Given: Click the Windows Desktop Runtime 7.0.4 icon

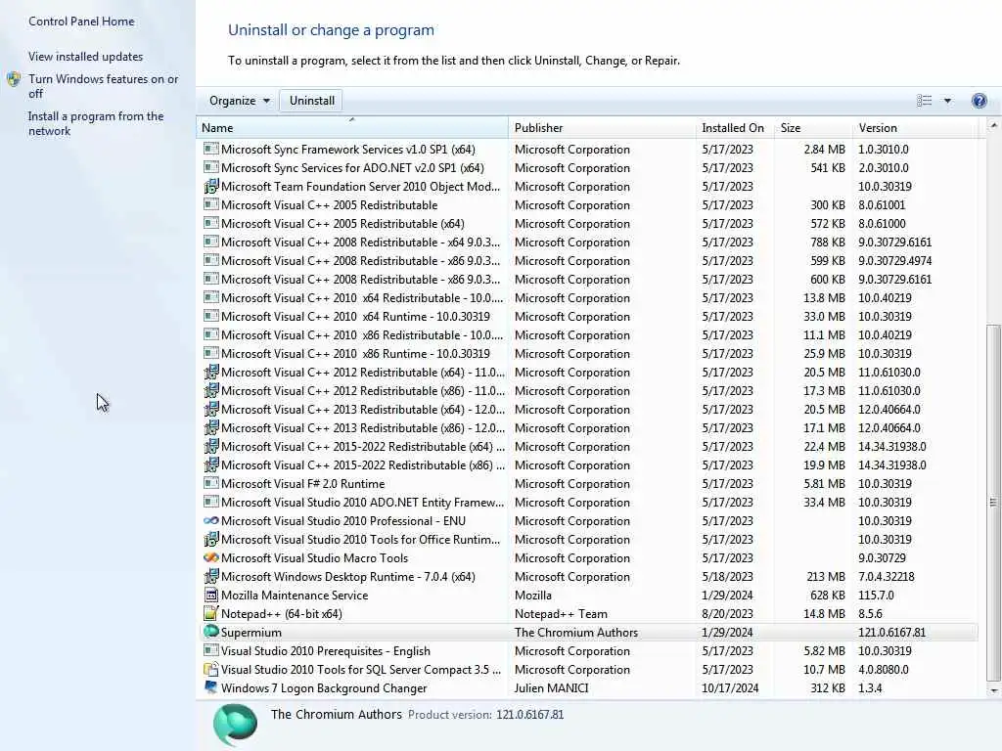Looking at the screenshot, I should (211, 576).
